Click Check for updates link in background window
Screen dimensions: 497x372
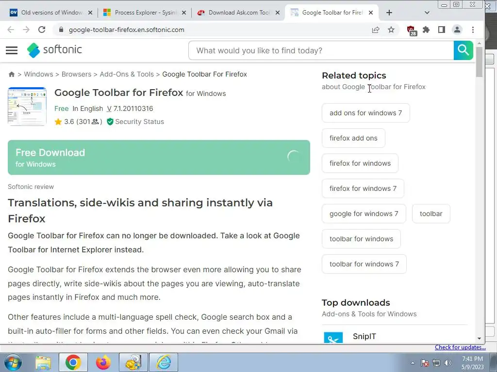pos(460,347)
